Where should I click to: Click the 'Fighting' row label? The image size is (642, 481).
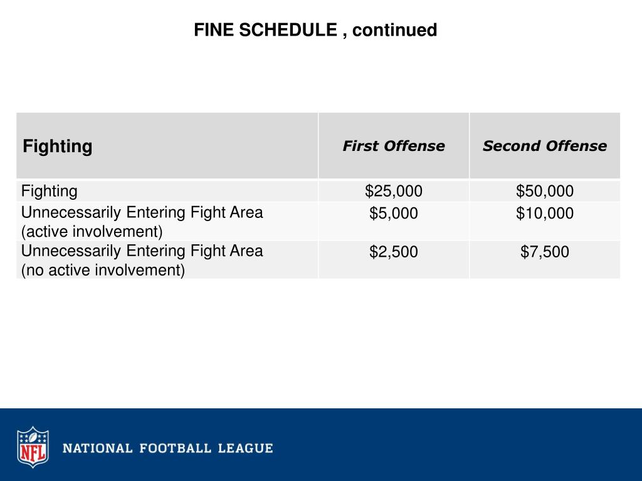49,191
